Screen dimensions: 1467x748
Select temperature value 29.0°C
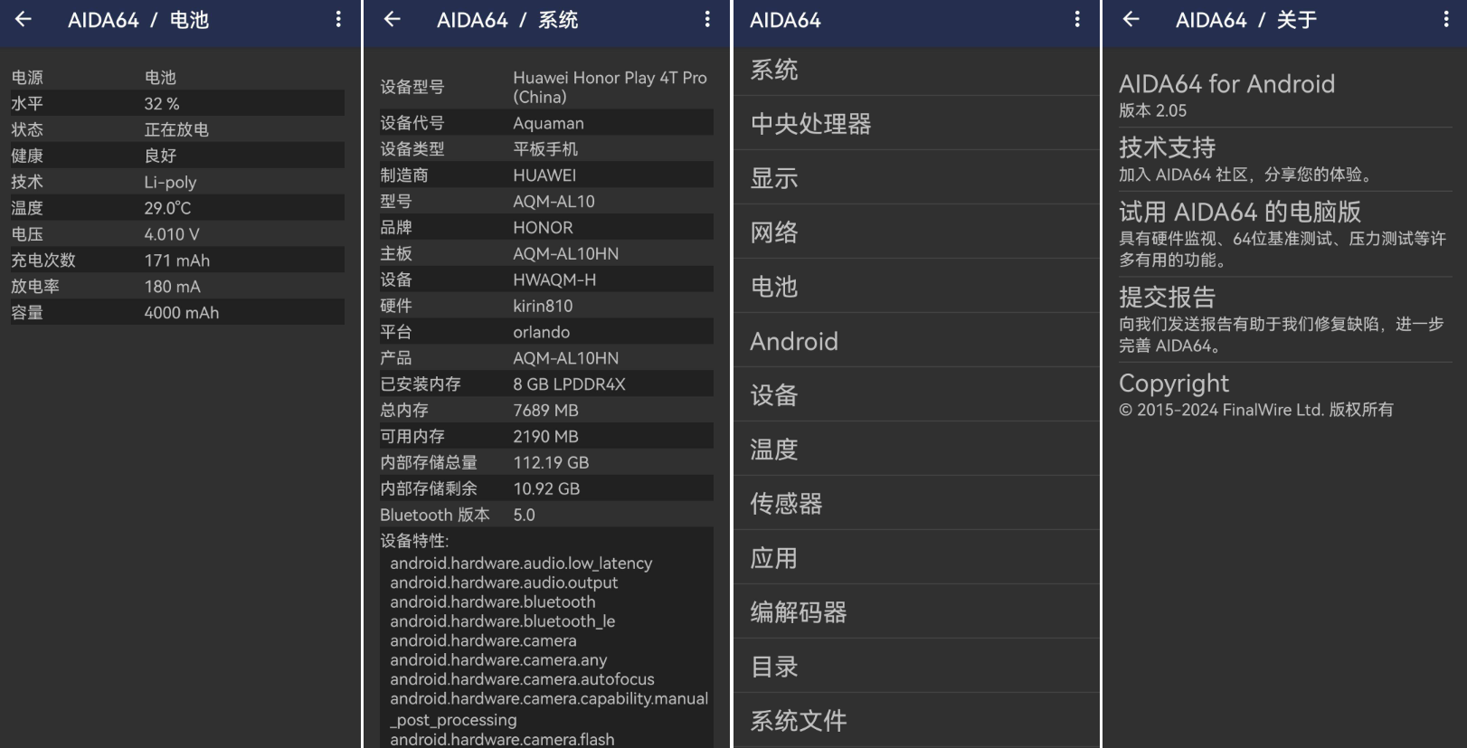click(x=167, y=208)
